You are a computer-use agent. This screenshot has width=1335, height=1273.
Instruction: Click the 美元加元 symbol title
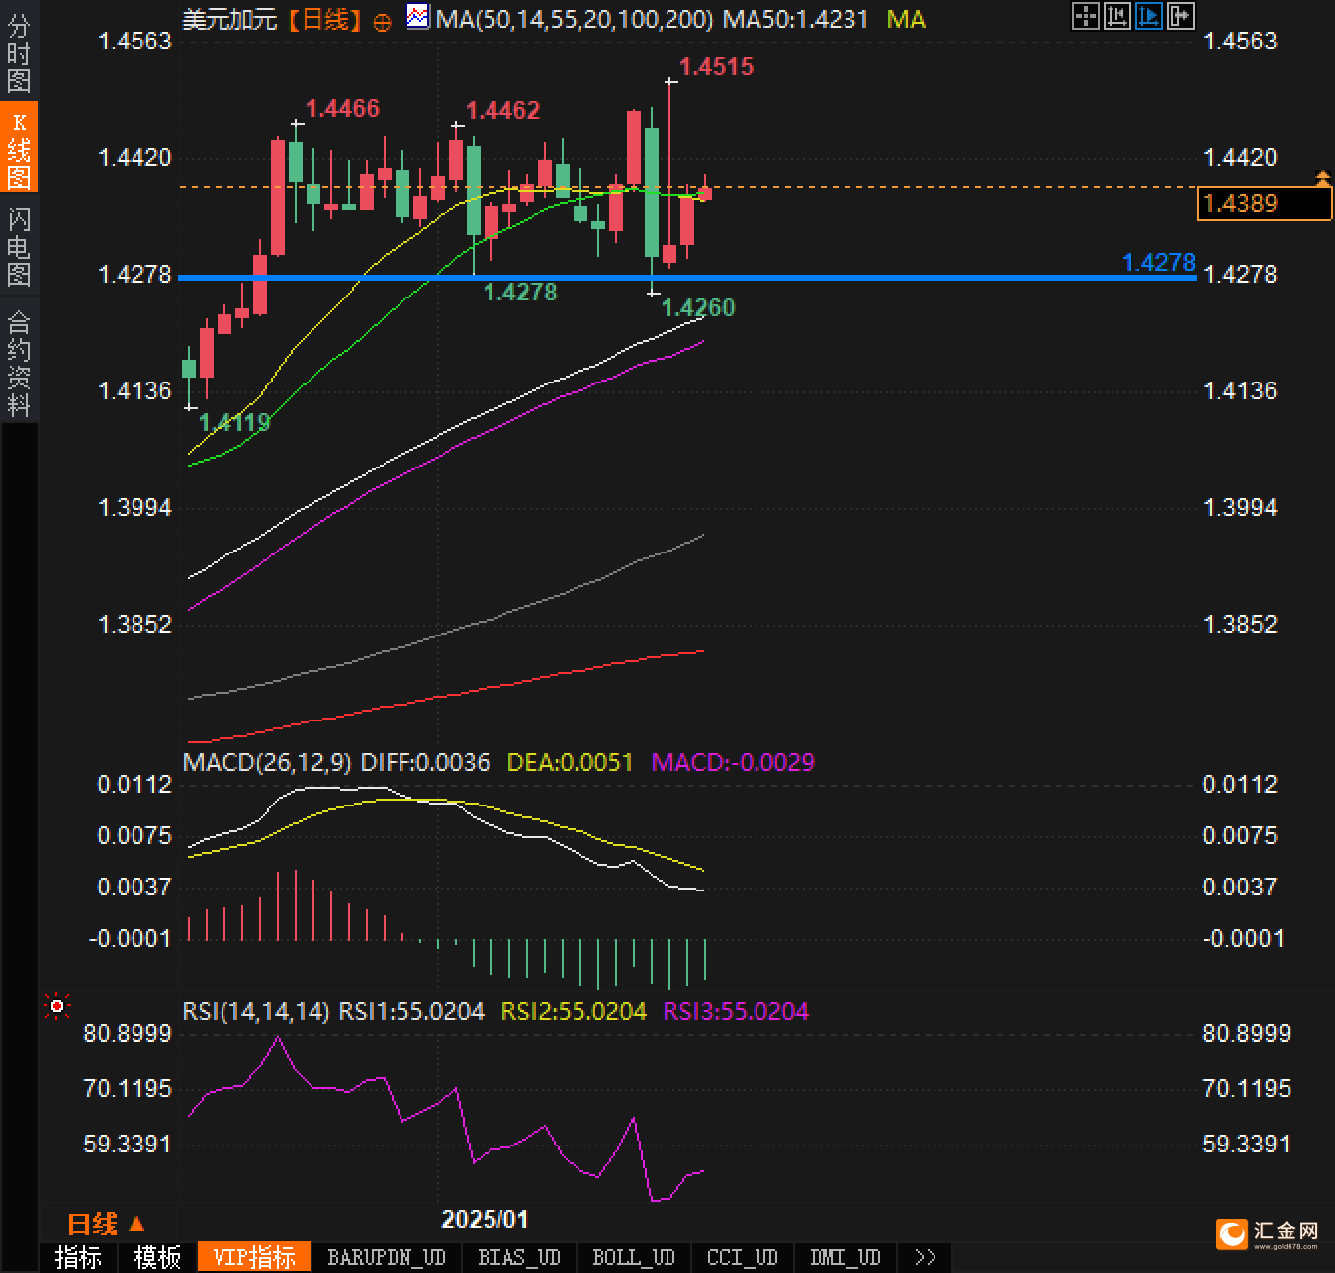click(x=229, y=19)
